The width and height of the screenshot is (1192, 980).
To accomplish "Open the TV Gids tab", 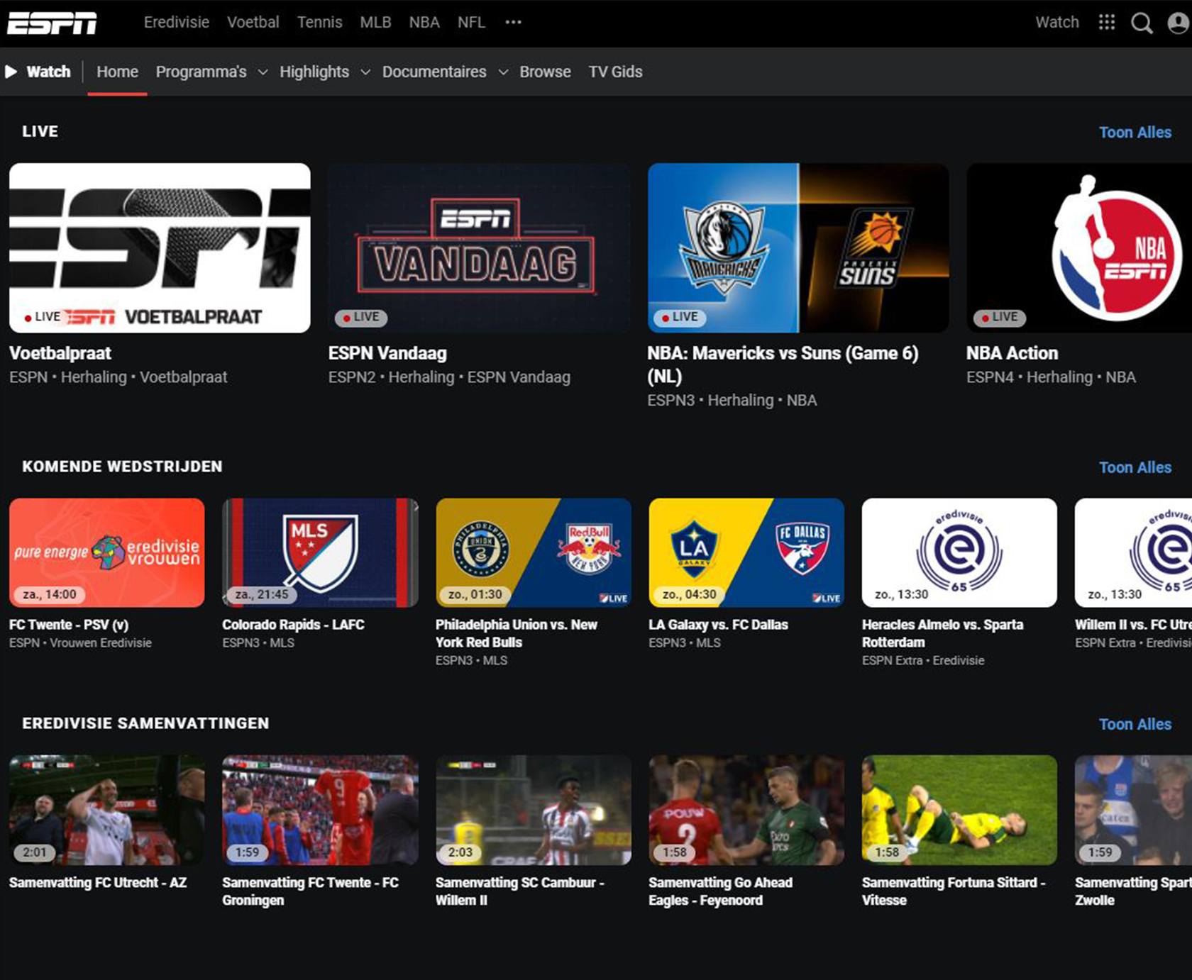I will click(615, 72).
